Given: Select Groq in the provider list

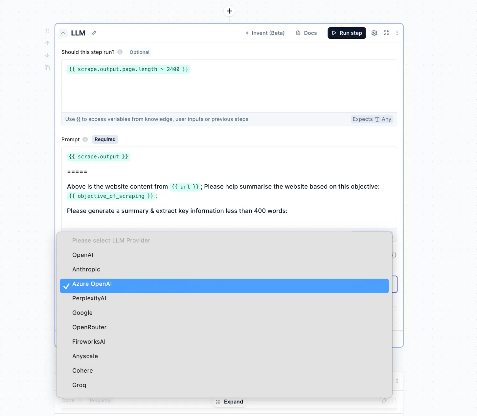Looking at the screenshot, I should 79,385.
